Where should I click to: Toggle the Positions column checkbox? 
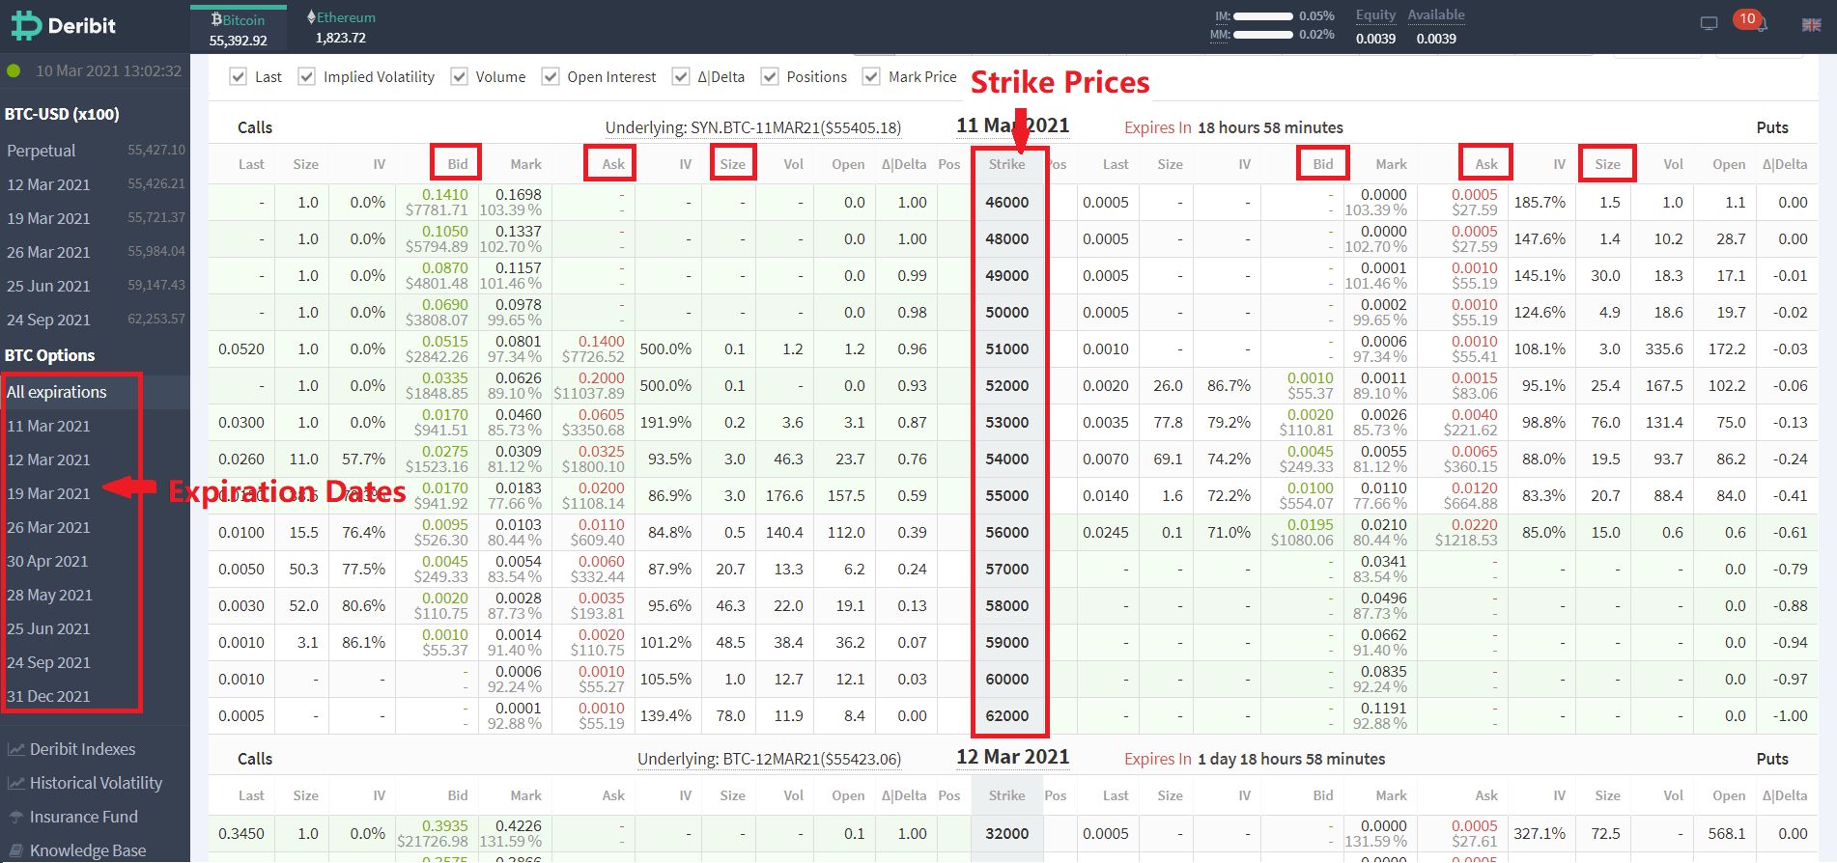tap(770, 77)
